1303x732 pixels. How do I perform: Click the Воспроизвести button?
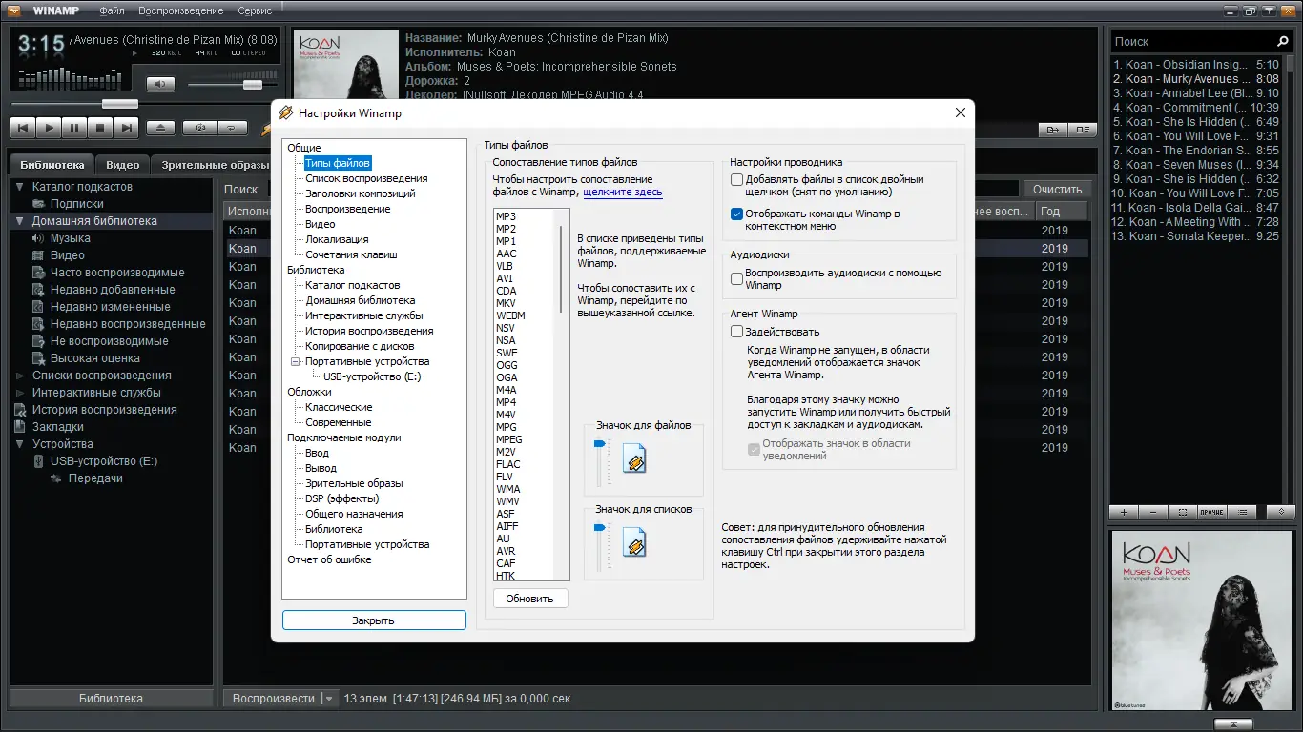[x=274, y=699]
